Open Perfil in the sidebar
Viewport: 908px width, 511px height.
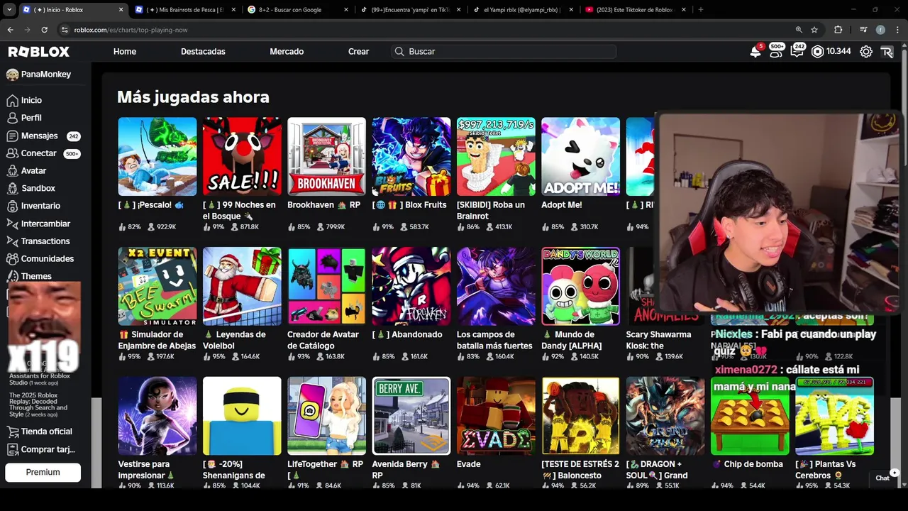[31, 118]
